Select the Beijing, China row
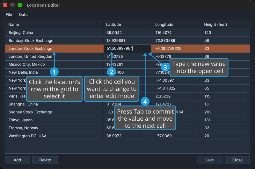The image size is (255, 169). (127, 33)
